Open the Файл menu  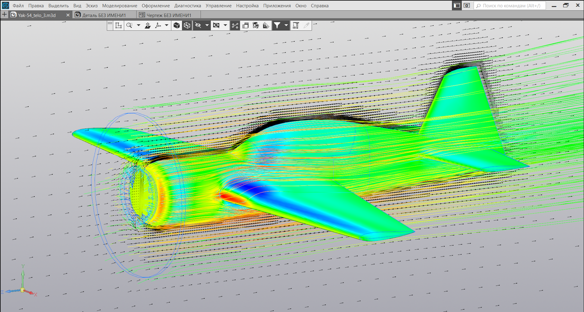(18, 6)
